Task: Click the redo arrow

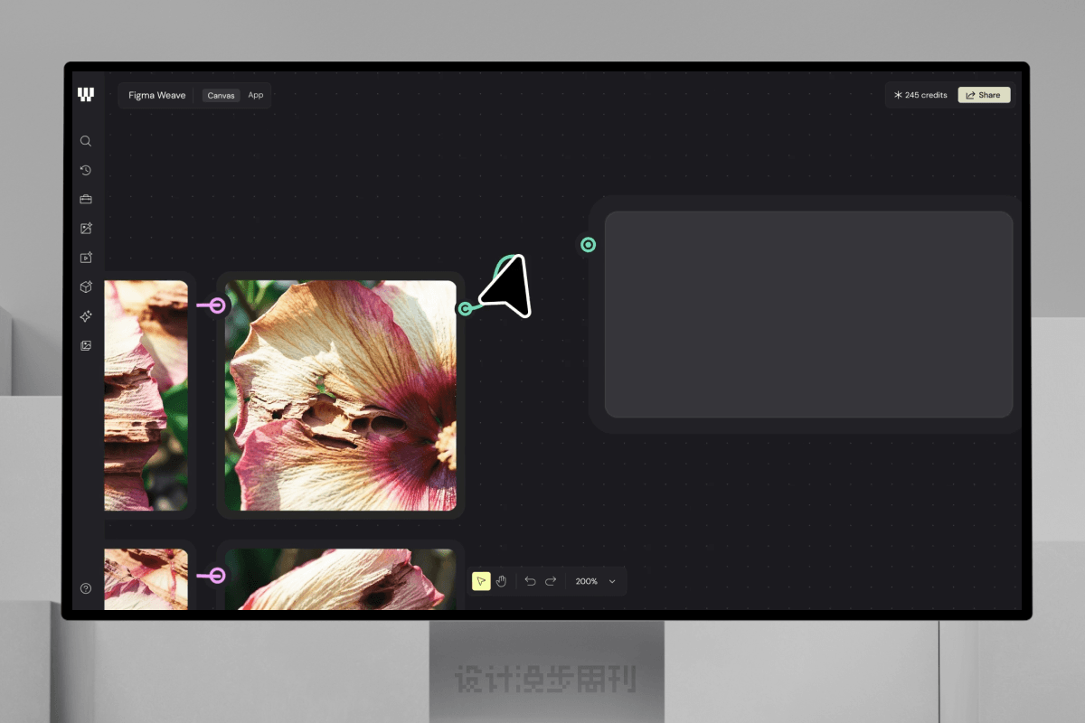Action: [551, 581]
